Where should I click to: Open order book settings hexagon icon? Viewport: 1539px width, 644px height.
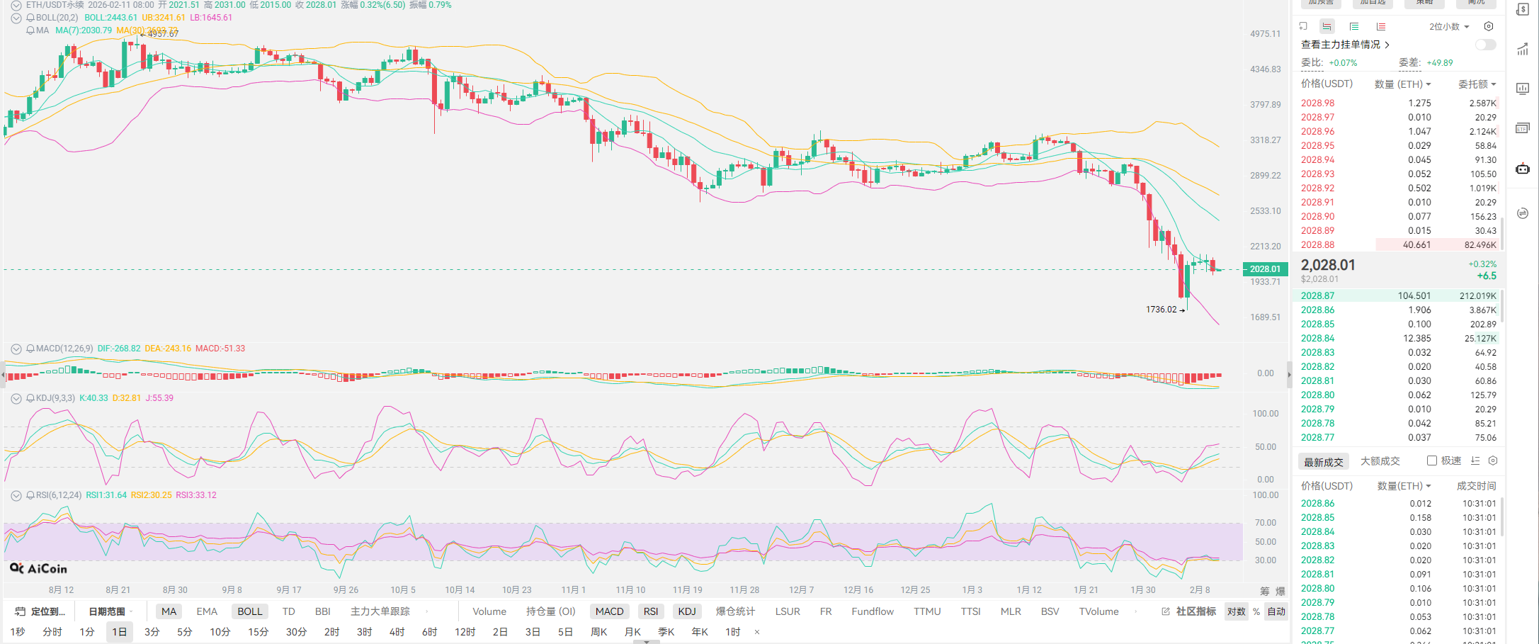tap(1489, 26)
